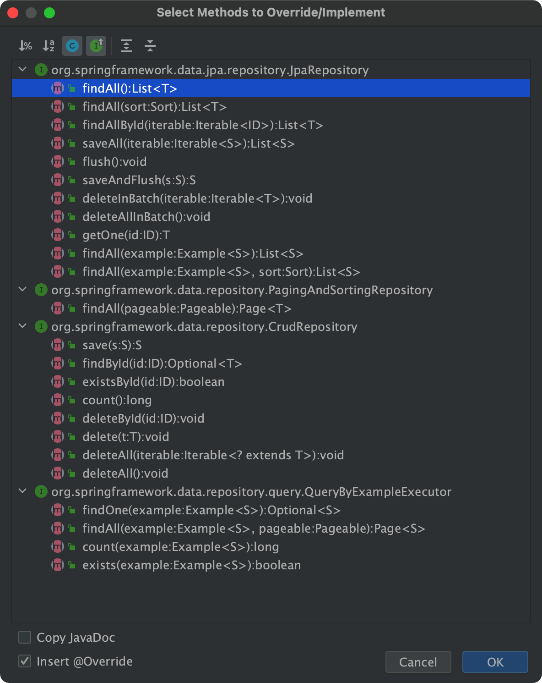Image resolution: width=542 pixels, height=683 pixels.
Task: Collapse the JpaRepository tree node
Action: pos(22,70)
